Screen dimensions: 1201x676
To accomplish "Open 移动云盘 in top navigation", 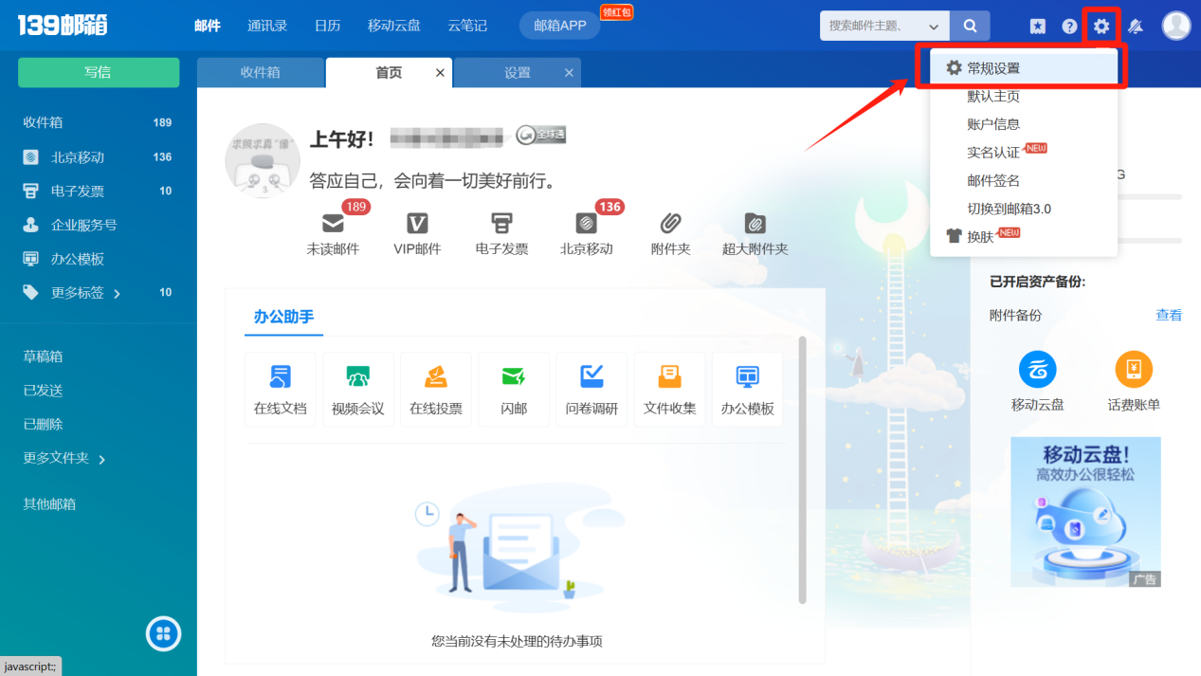I will pos(394,26).
